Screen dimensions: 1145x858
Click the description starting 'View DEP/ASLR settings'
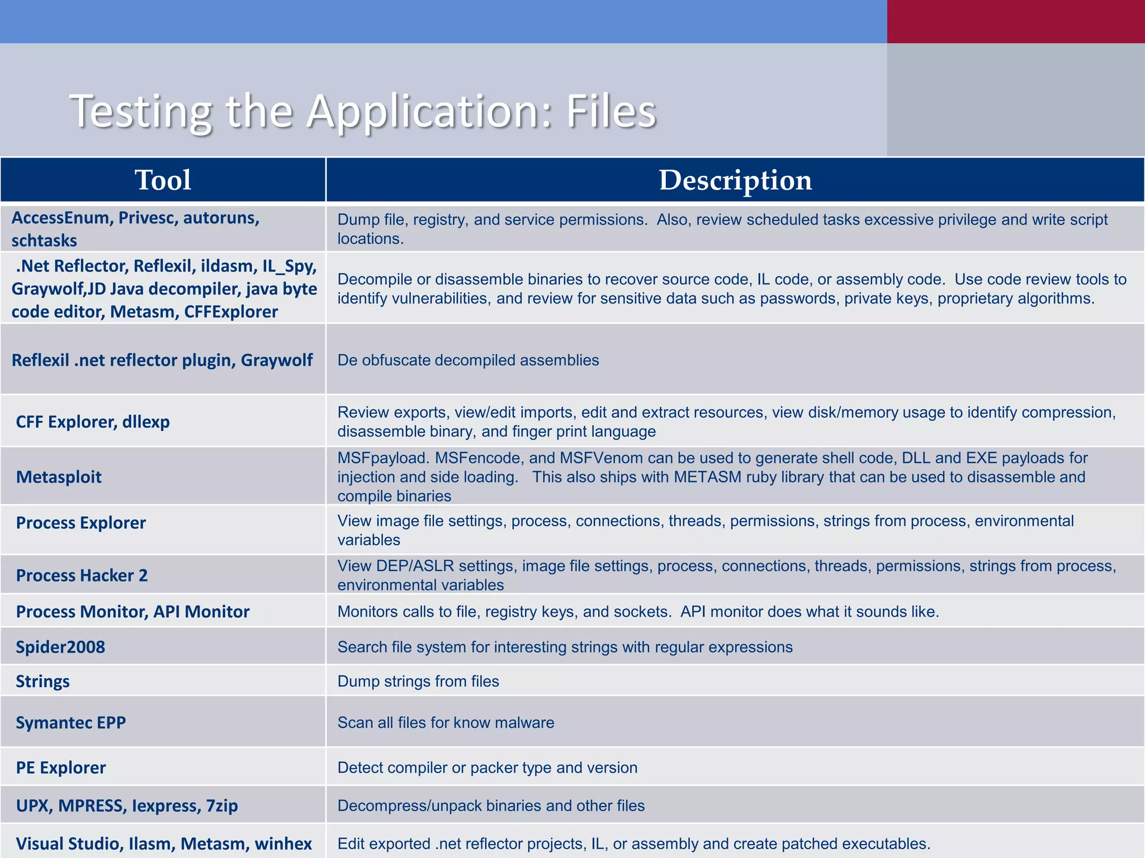pos(735,574)
